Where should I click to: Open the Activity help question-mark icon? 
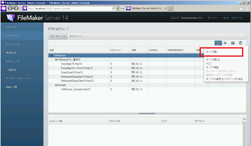[68, 29]
